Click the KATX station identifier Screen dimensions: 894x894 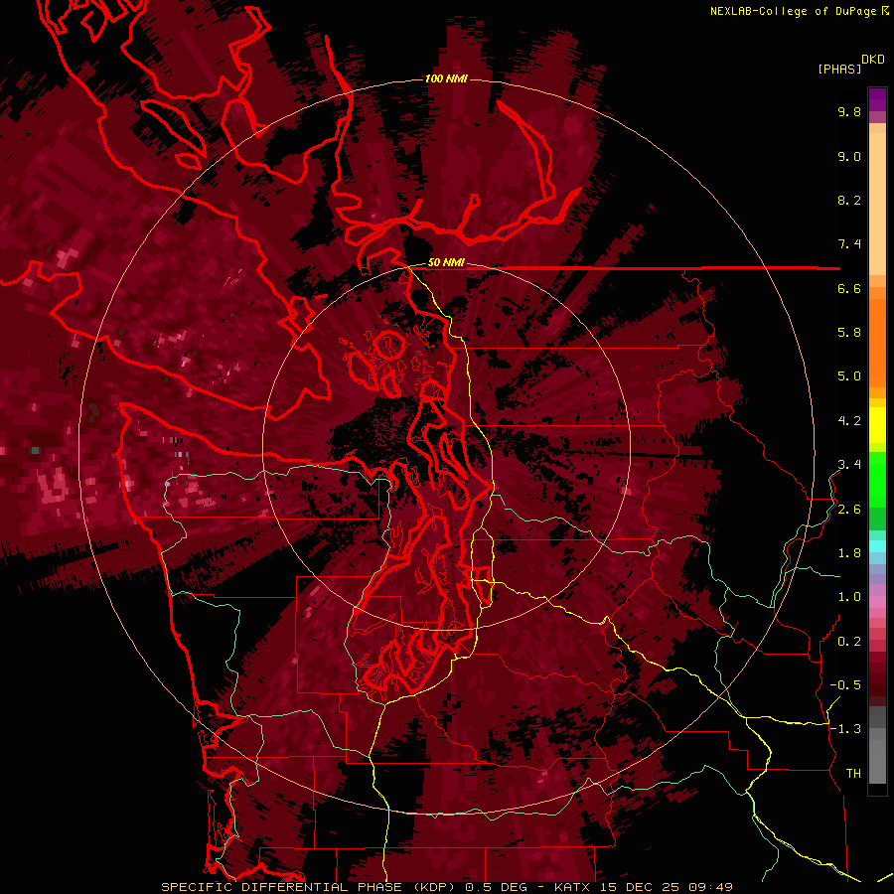tap(572, 887)
